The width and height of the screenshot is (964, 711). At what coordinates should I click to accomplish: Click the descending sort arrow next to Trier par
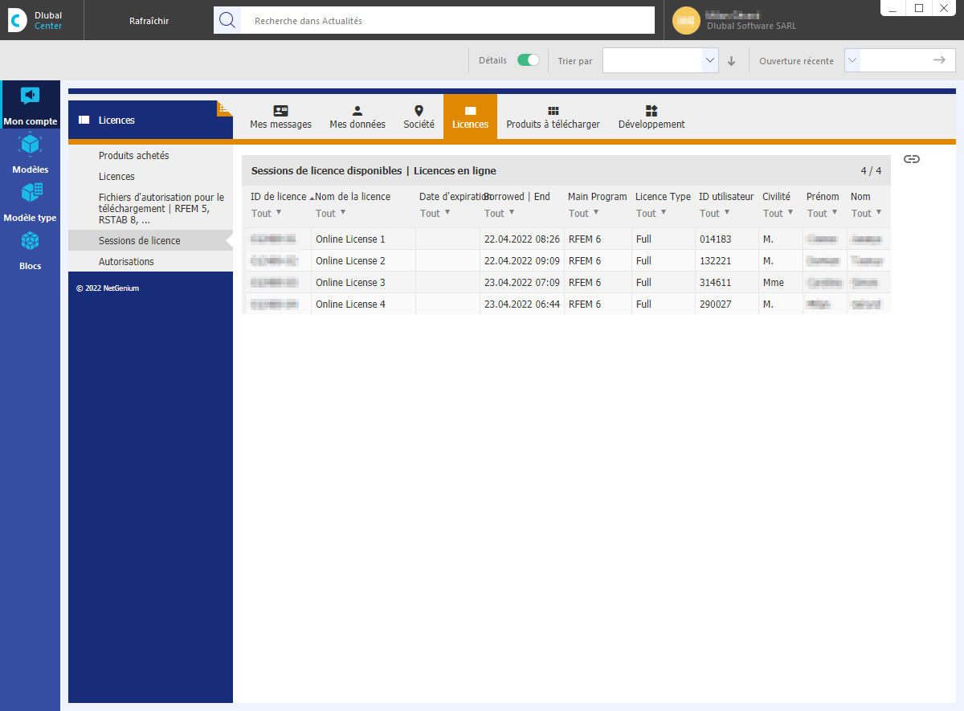pyautogui.click(x=731, y=60)
